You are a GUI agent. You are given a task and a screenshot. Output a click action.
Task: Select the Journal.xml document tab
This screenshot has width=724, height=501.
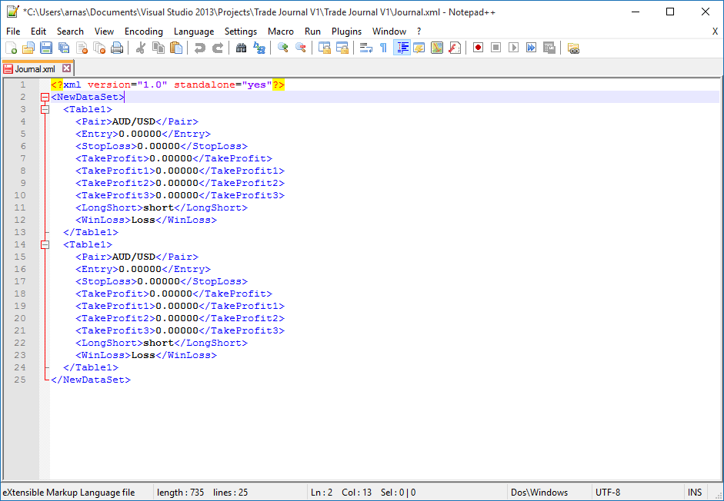35,68
